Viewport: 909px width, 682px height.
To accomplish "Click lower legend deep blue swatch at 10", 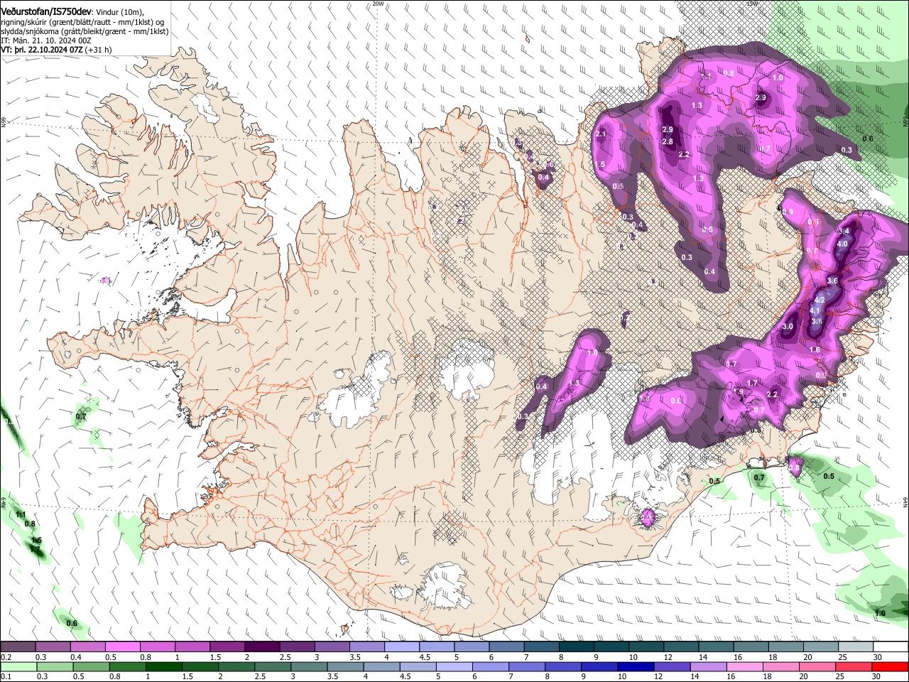I will click(636, 666).
